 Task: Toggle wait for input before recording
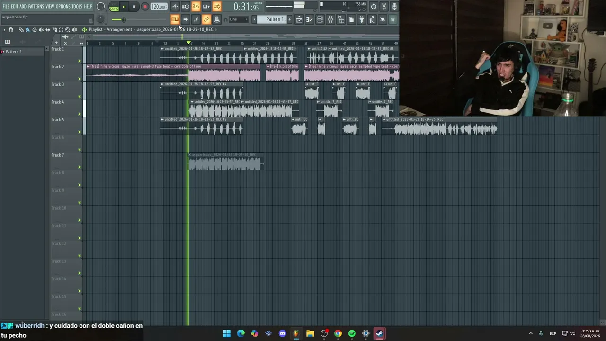pyautogui.click(x=186, y=7)
